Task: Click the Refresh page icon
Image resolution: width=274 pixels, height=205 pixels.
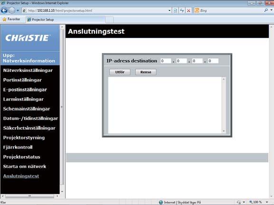Action: [182, 10]
